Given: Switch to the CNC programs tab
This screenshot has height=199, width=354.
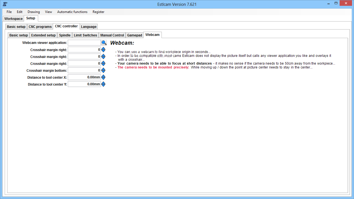Looking at the screenshot, I should pos(40,27).
